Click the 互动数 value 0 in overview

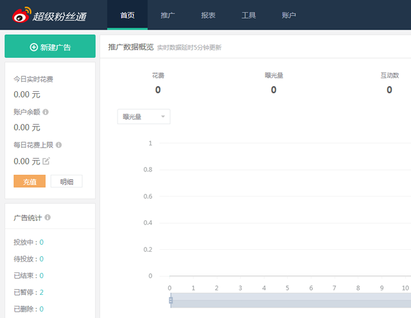(390, 90)
